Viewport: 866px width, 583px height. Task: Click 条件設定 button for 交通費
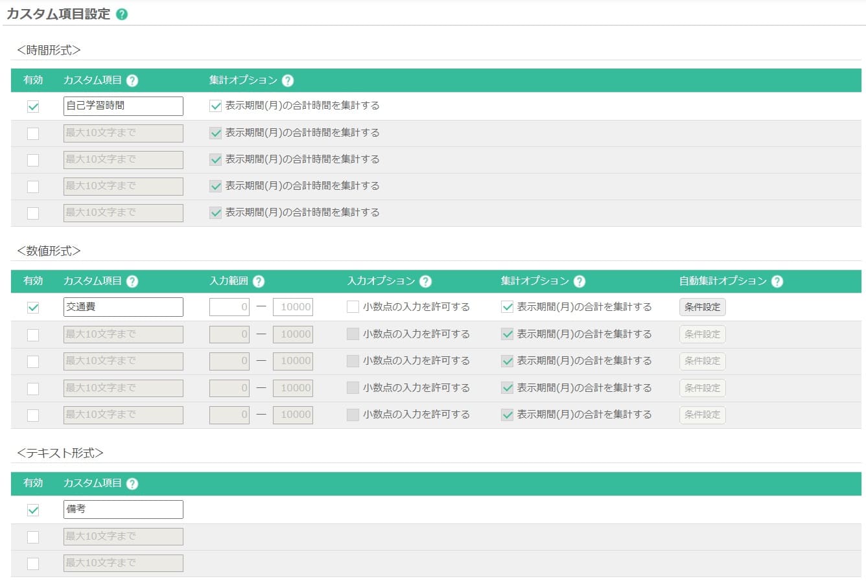[702, 307]
